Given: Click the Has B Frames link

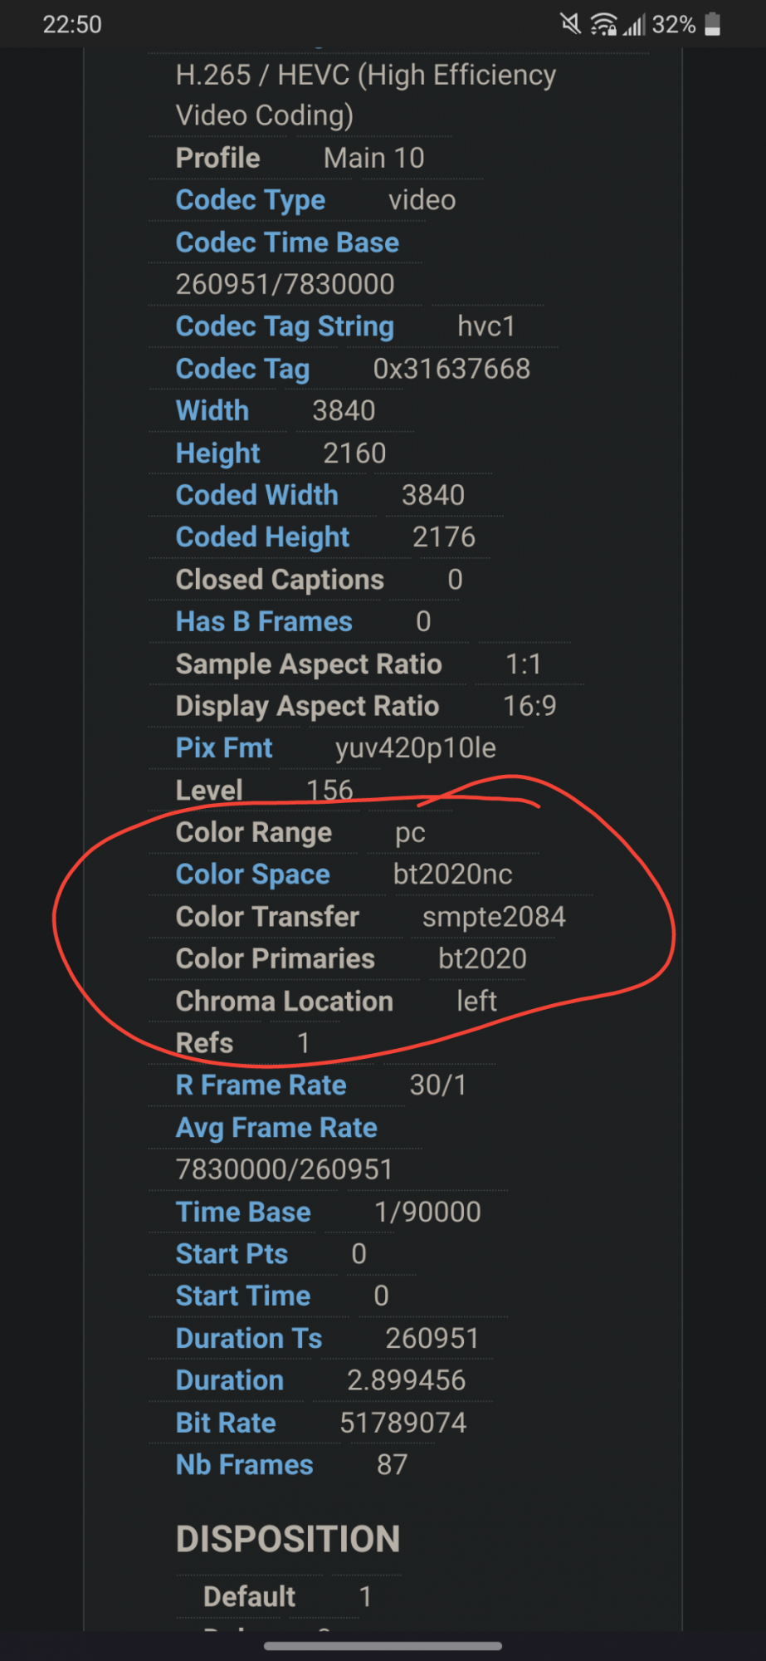Looking at the screenshot, I should click(264, 621).
